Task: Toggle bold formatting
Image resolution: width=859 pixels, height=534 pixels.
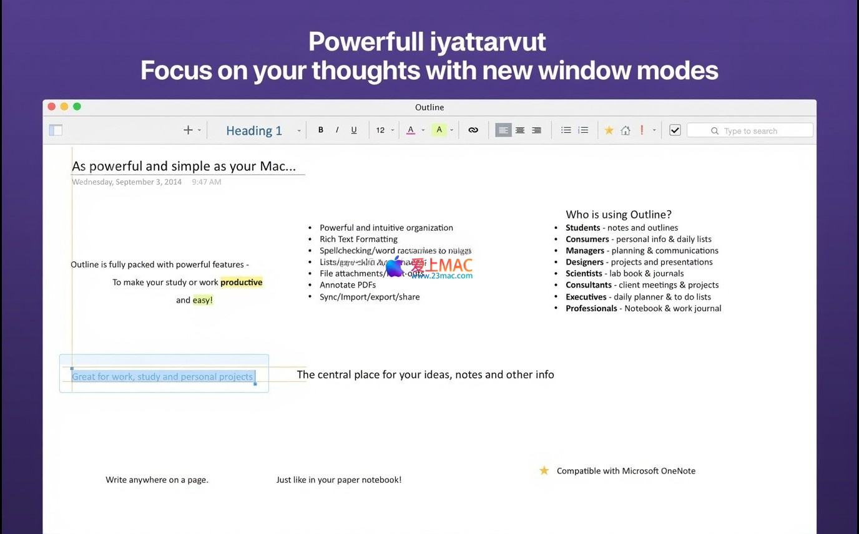Action: (321, 130)
